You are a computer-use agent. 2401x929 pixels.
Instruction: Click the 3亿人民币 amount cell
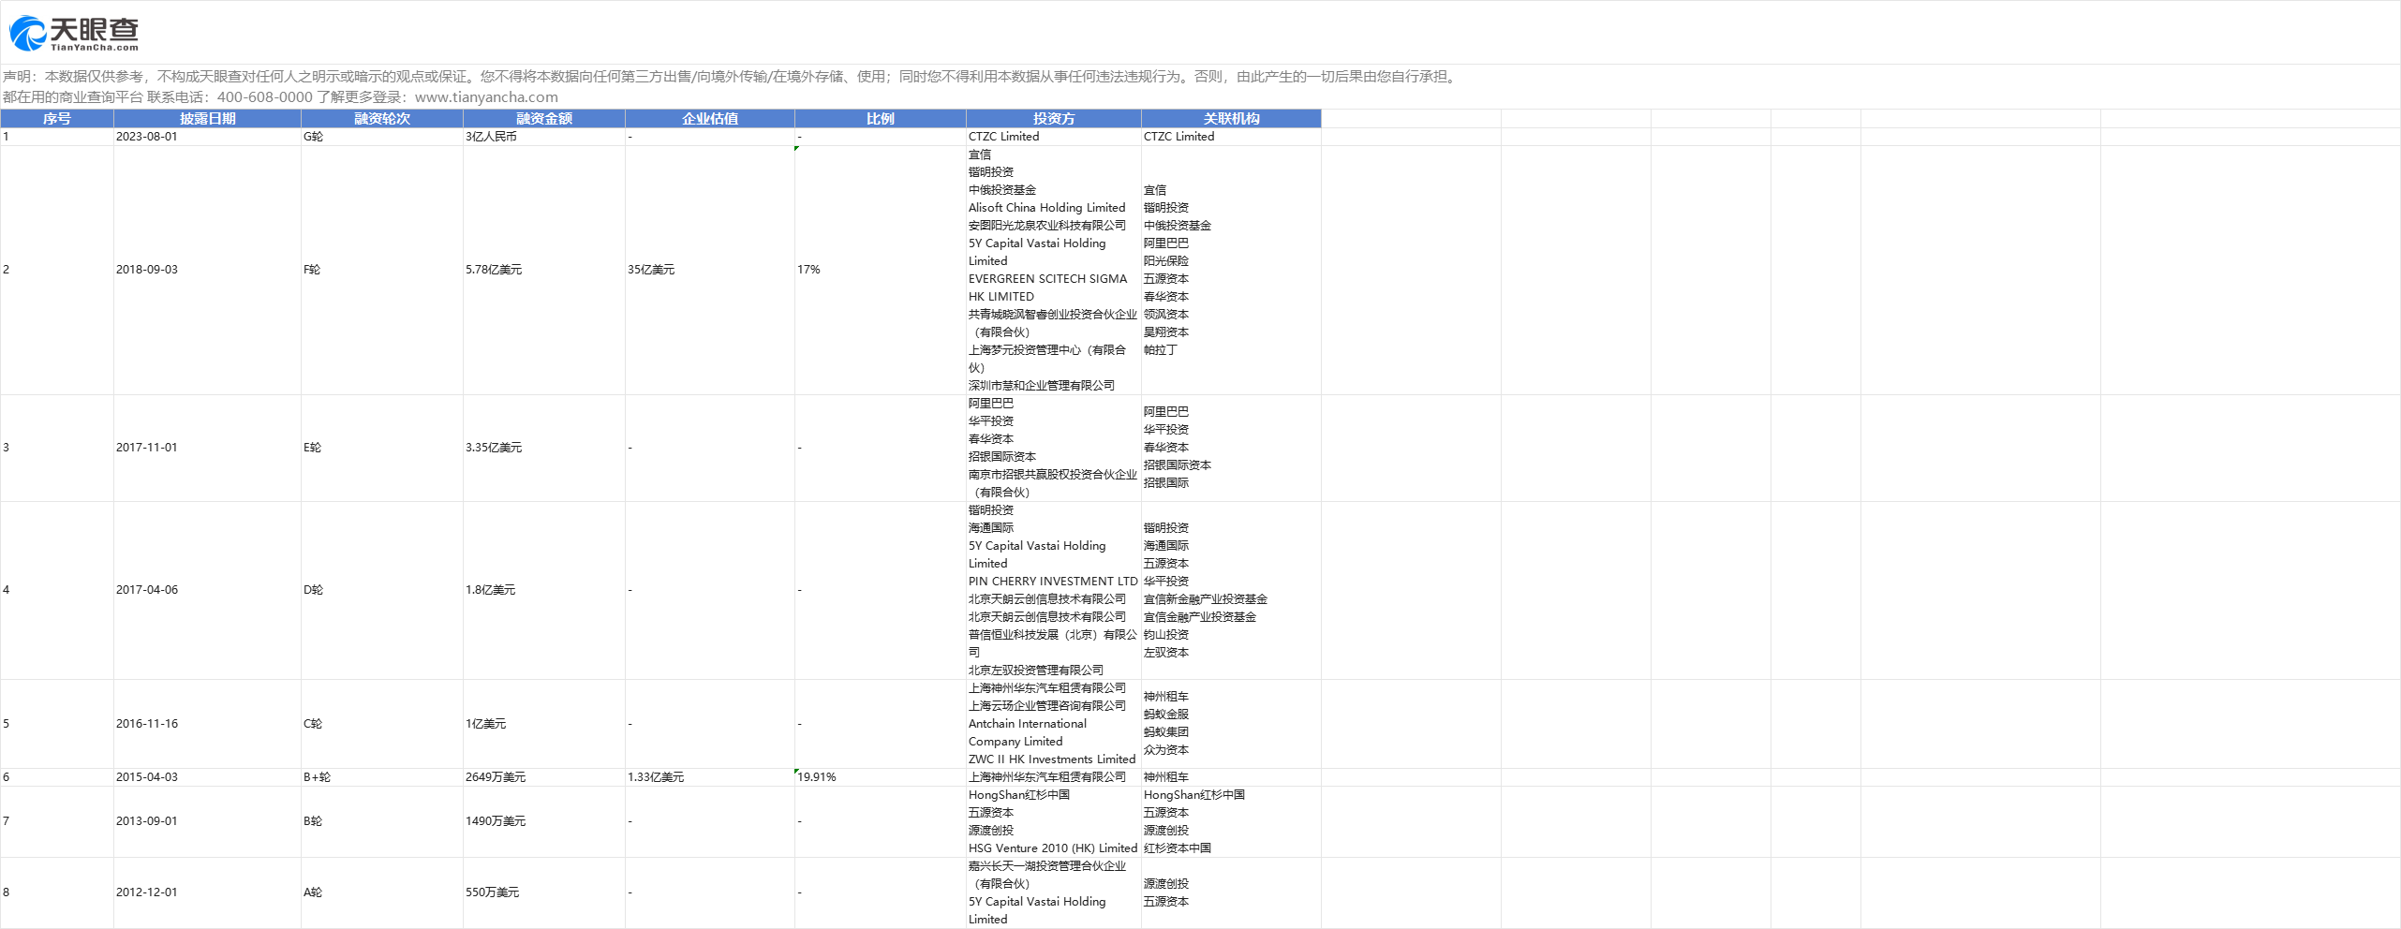pyautogui.click(x=544, y=137)
